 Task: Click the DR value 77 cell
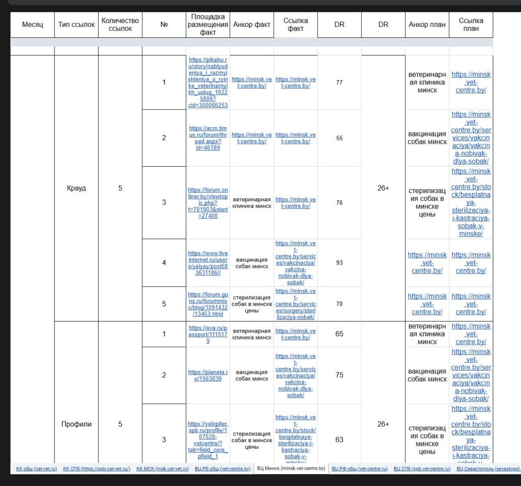pyautogui.click(x=339, y=82)
